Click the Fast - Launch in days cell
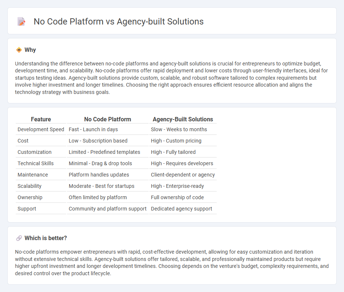 point(108,129)
